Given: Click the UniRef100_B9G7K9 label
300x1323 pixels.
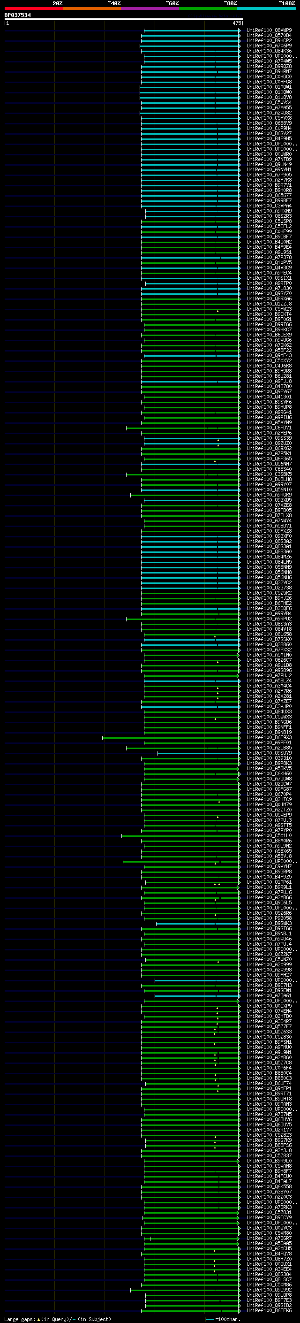Looking at the screenshot, I should pyautogui.click(x=269, y=1140).
